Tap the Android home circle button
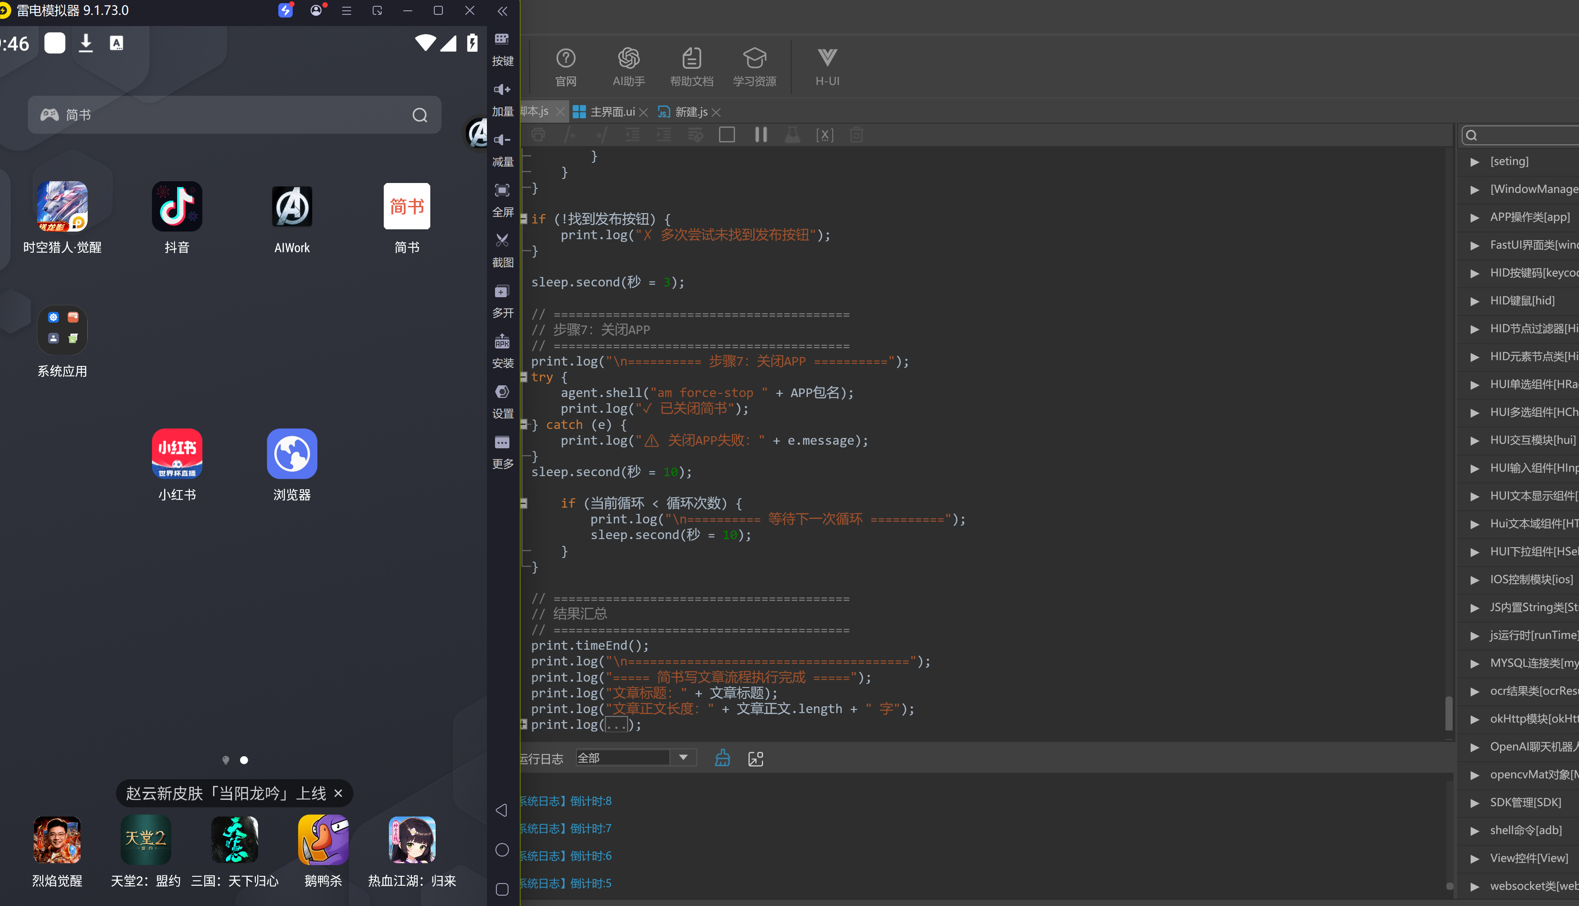The width and height of the screenshot is (1579, 906). point(502,849)
